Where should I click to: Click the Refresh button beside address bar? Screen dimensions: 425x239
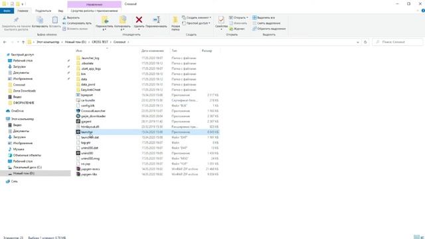click(x=365, y=42)
